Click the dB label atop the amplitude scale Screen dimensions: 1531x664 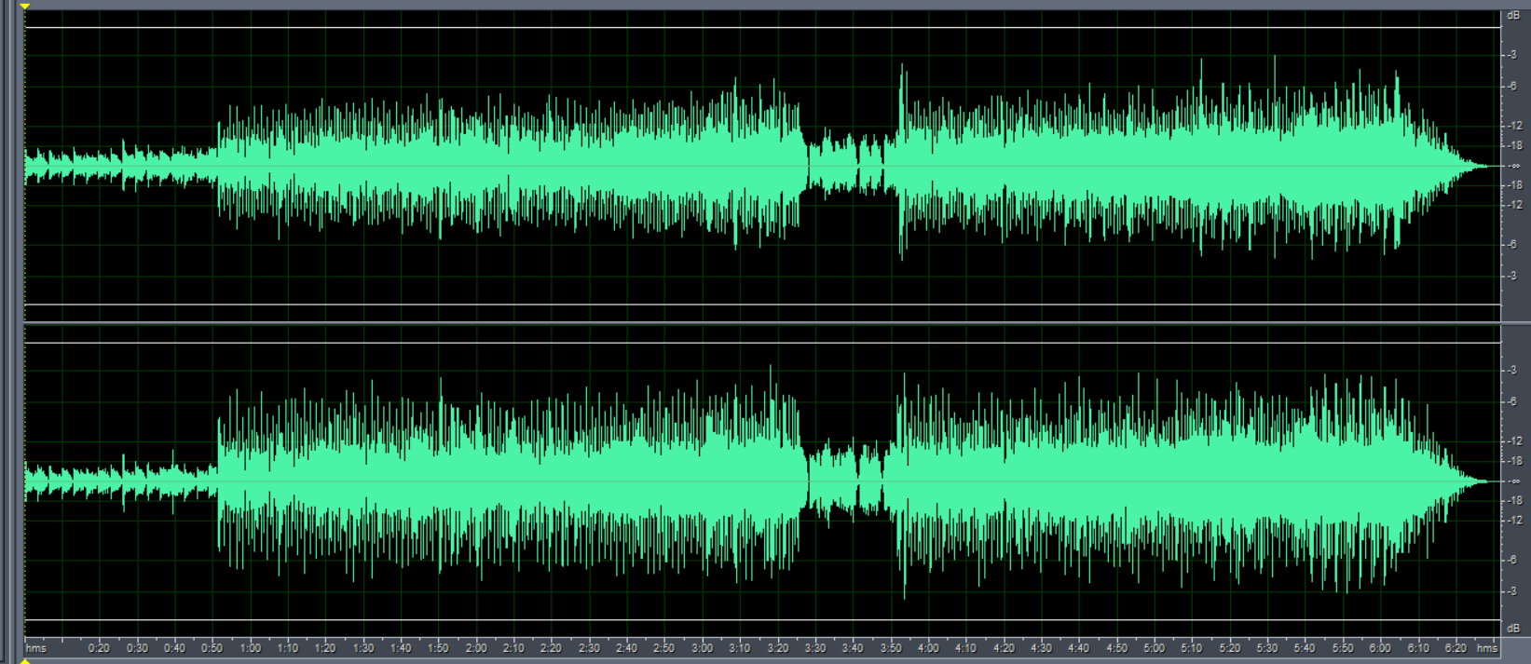pyautogui.click(x=1513, y=16)
